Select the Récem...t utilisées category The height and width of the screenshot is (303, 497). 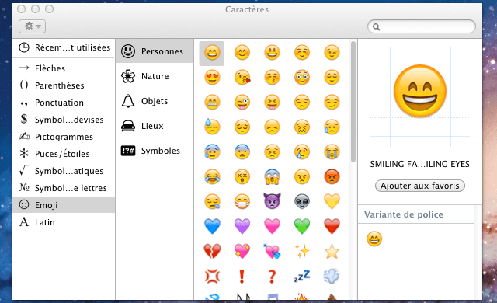pyautogui.click(x=64, y=47)
